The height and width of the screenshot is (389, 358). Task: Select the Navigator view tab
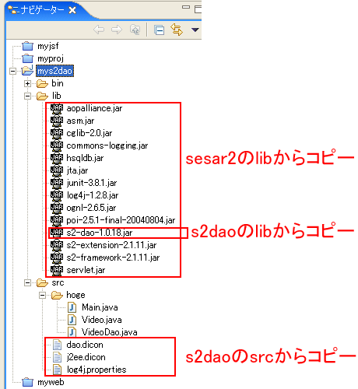click(x=37, y=10)
